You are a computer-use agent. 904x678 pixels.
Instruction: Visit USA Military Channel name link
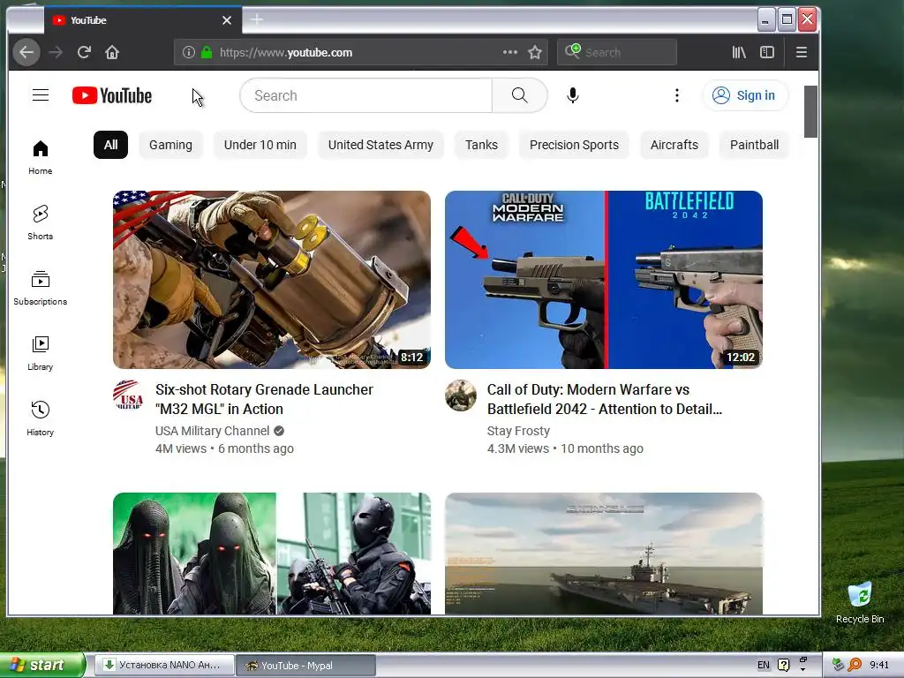pyautogui.click(x=212, y=431)
